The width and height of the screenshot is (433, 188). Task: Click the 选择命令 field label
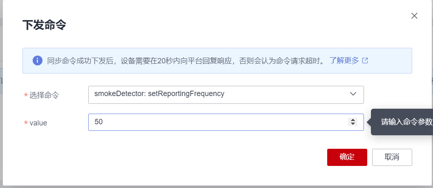[x=44, y=95]
